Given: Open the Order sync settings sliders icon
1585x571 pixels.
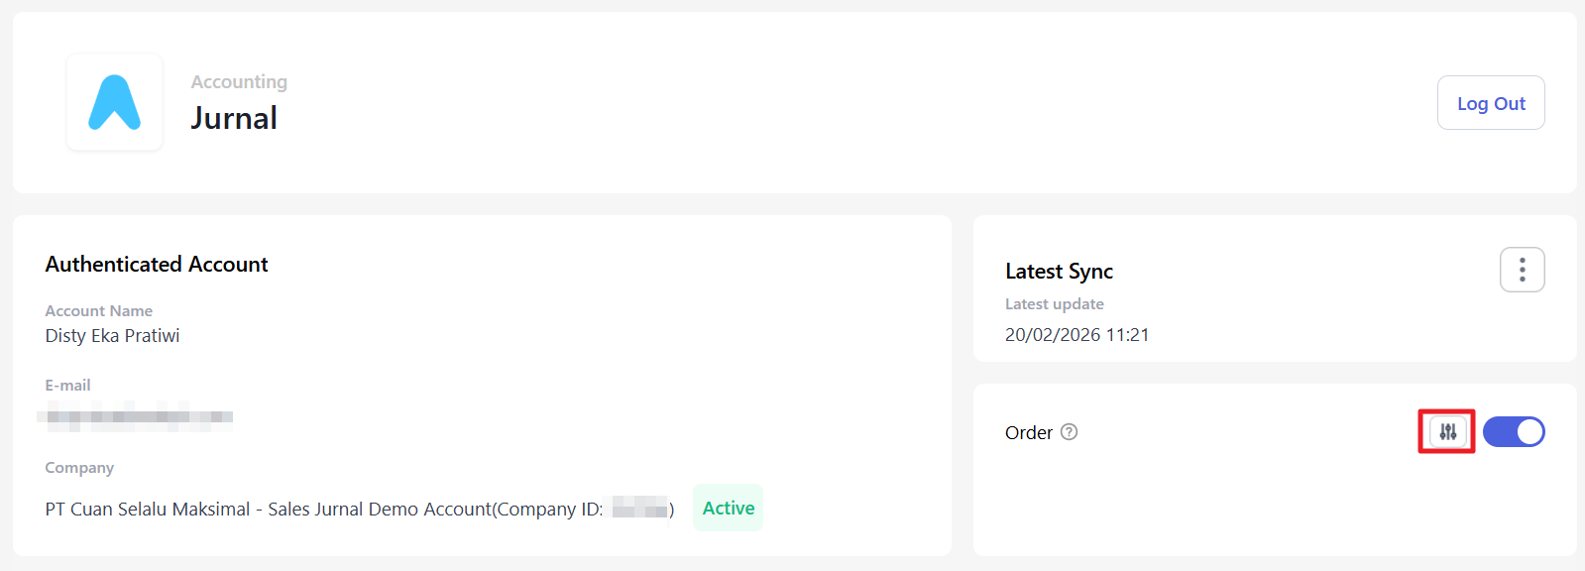Looking at the screenshot, I should (x=1447, y=432).
